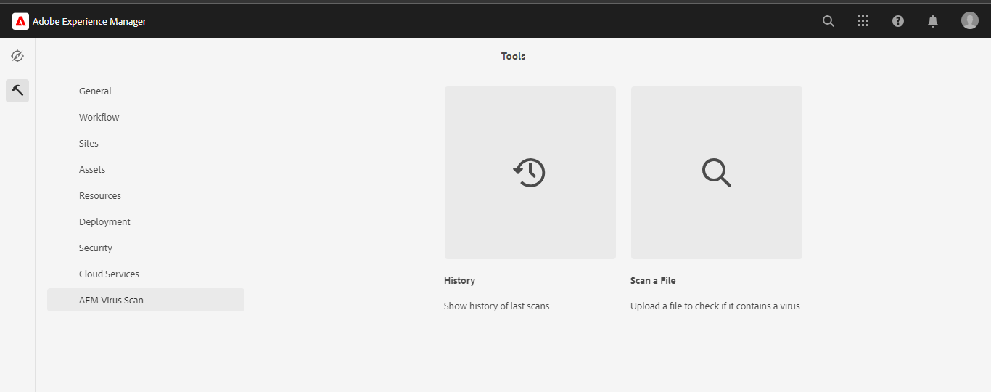Select the Navigation compass icon in rail

click(x=17, y=56)
